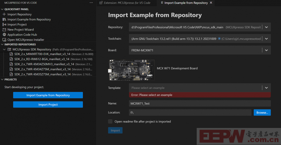Click the Import Project icon in Quickstart Panel
The width and height of the screenshot is (281, 145).
click(4, 24)
